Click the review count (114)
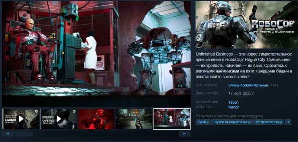This screenshot has height=142, width=298. [273, 85]
